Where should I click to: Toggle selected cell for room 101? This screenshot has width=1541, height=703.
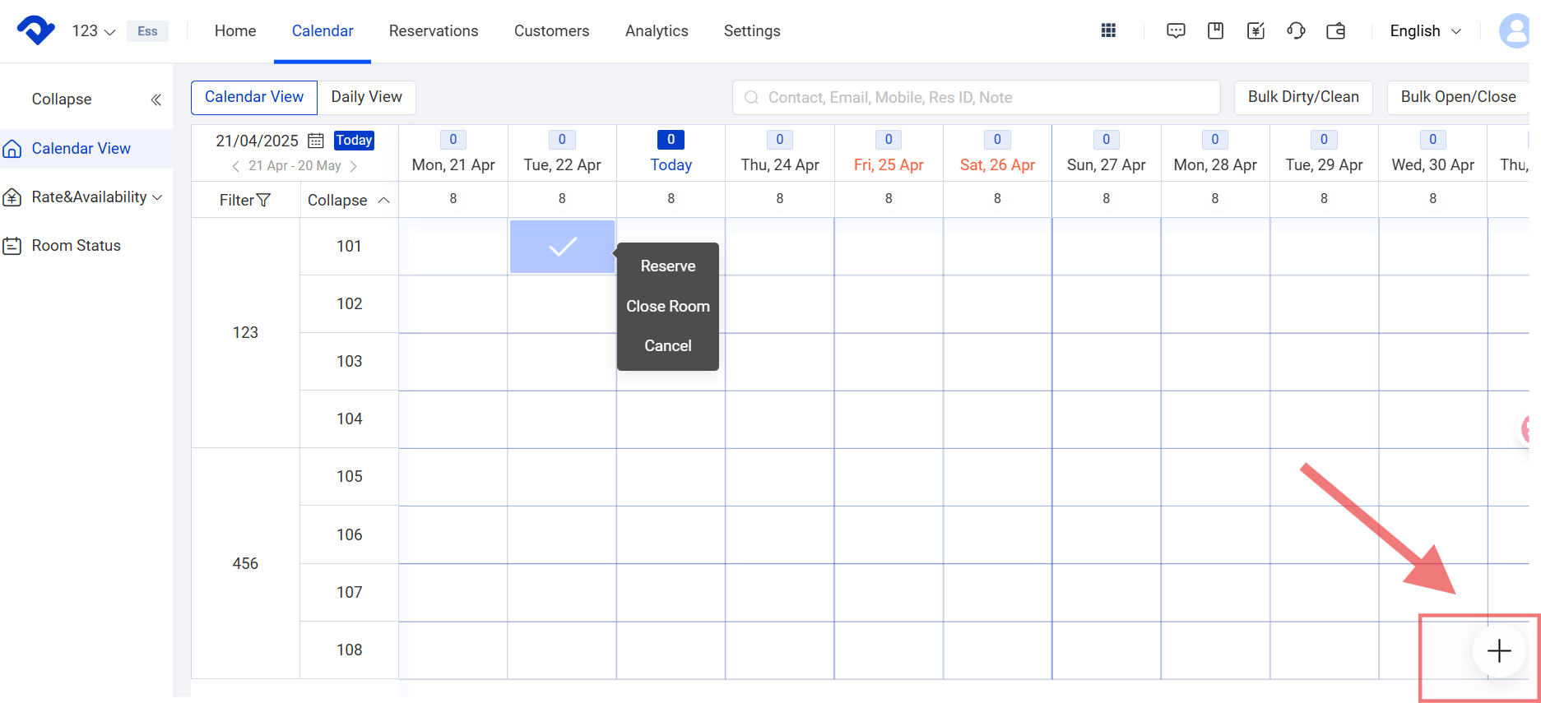pos(562,247)
